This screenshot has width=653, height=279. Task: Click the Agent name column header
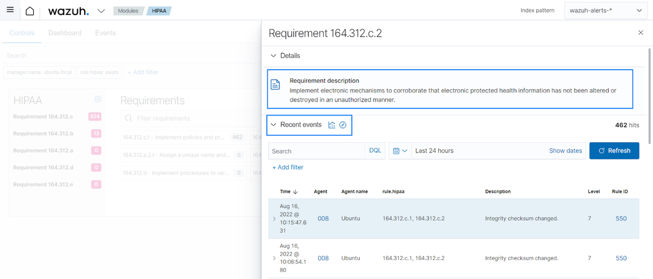tap(355, 192)
